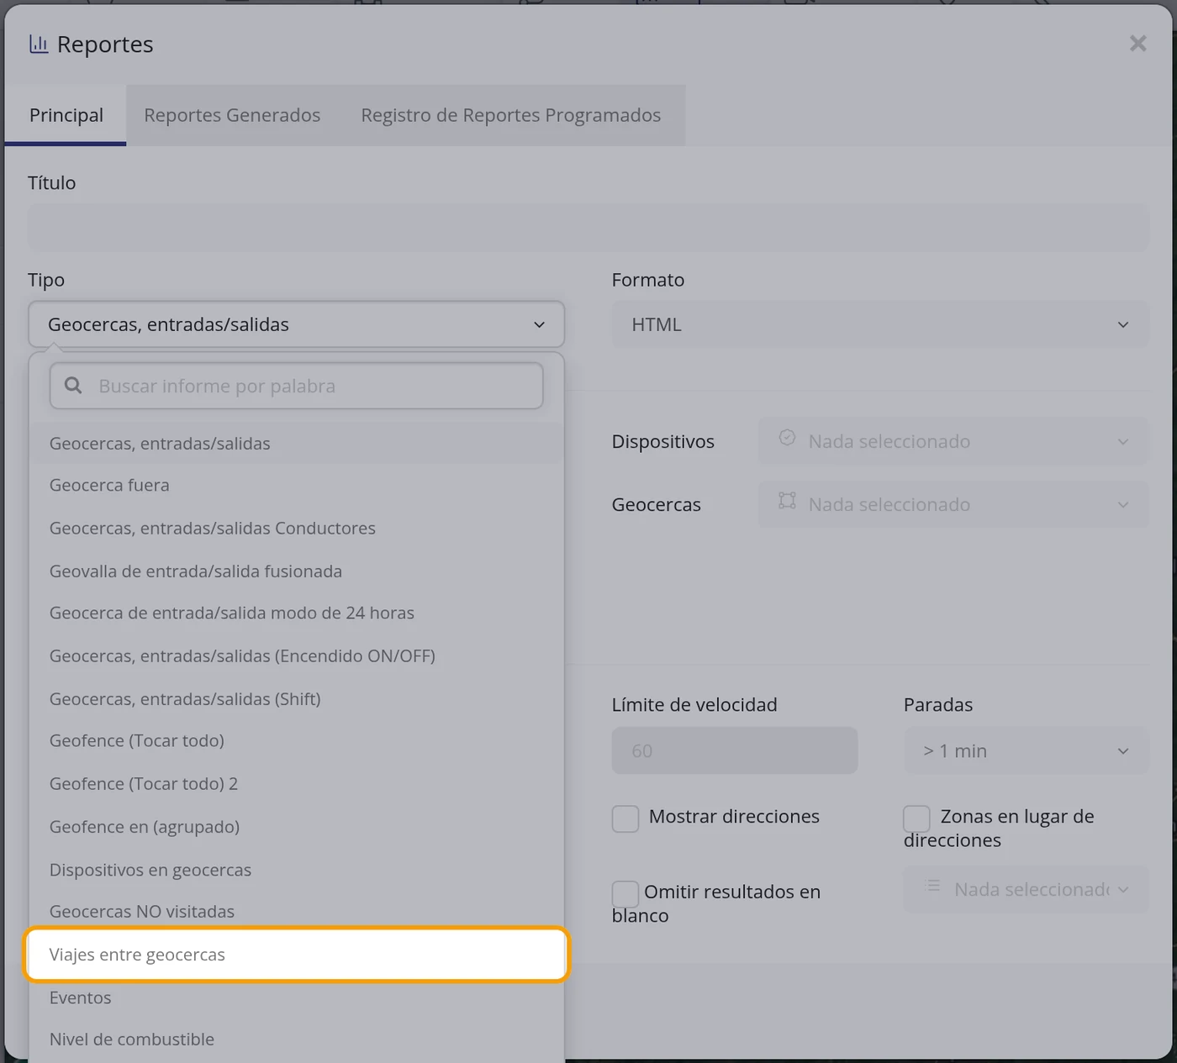Choose Geocerca fuera report type
Viewport: 1177px width, 1063px height.
[x=296, y=485]
